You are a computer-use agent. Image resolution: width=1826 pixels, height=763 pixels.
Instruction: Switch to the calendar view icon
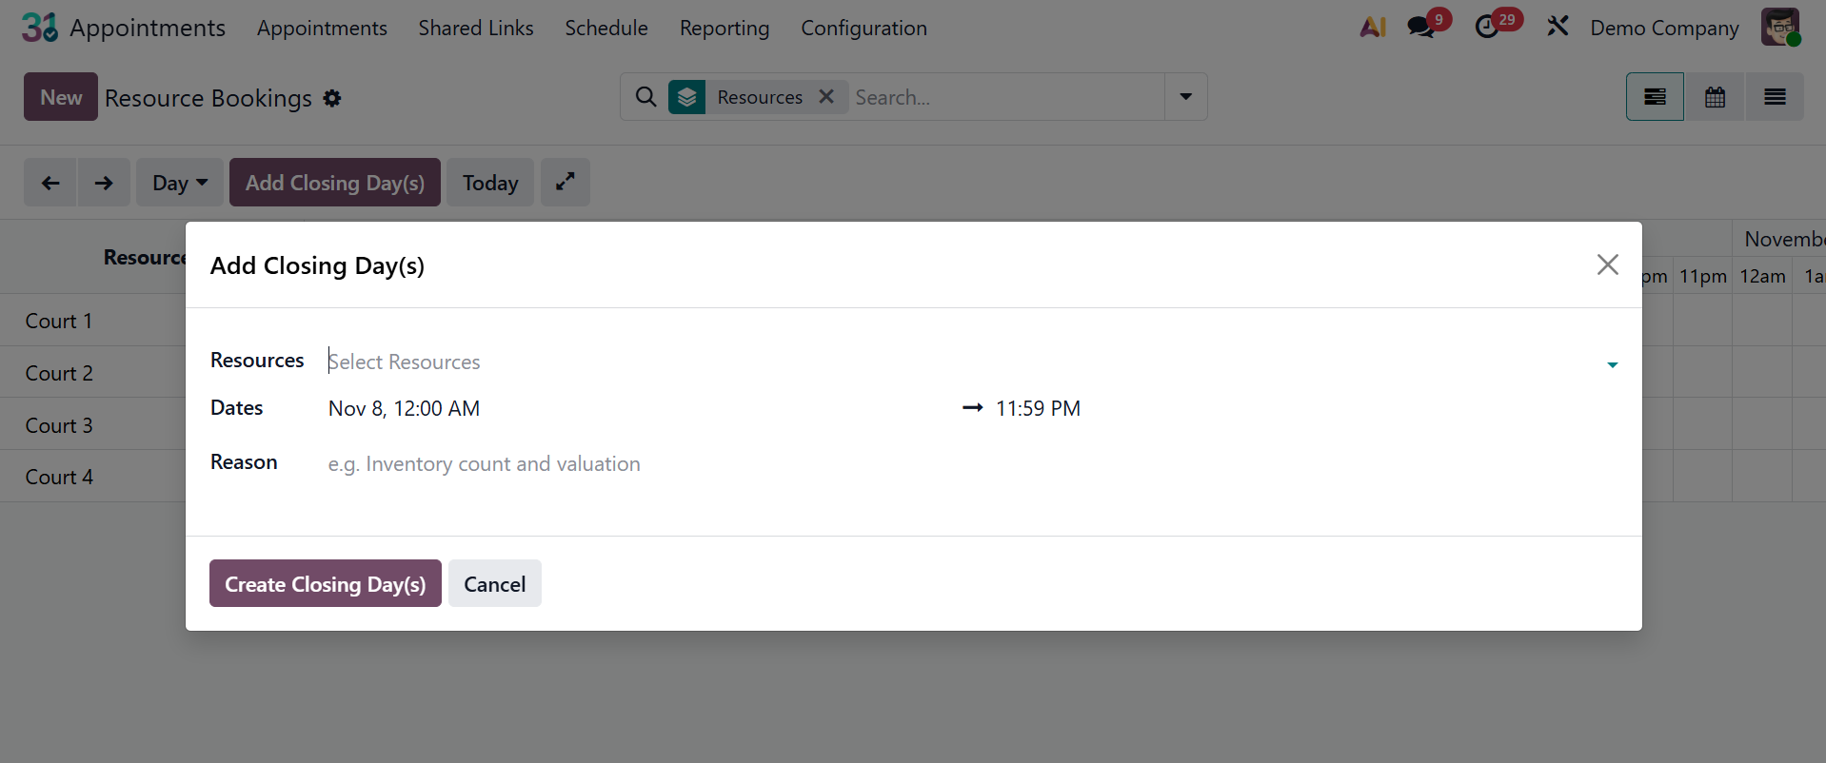(x=1715, y=97)
